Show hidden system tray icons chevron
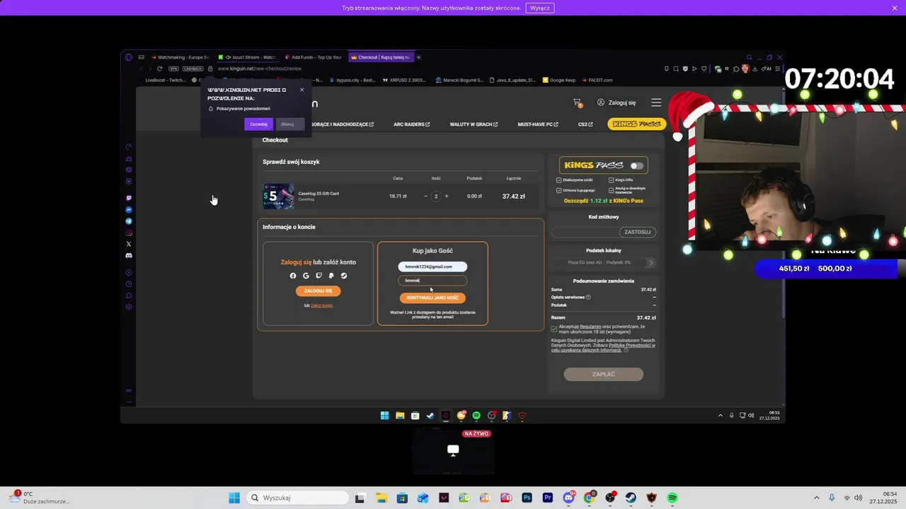 point(816,498)
